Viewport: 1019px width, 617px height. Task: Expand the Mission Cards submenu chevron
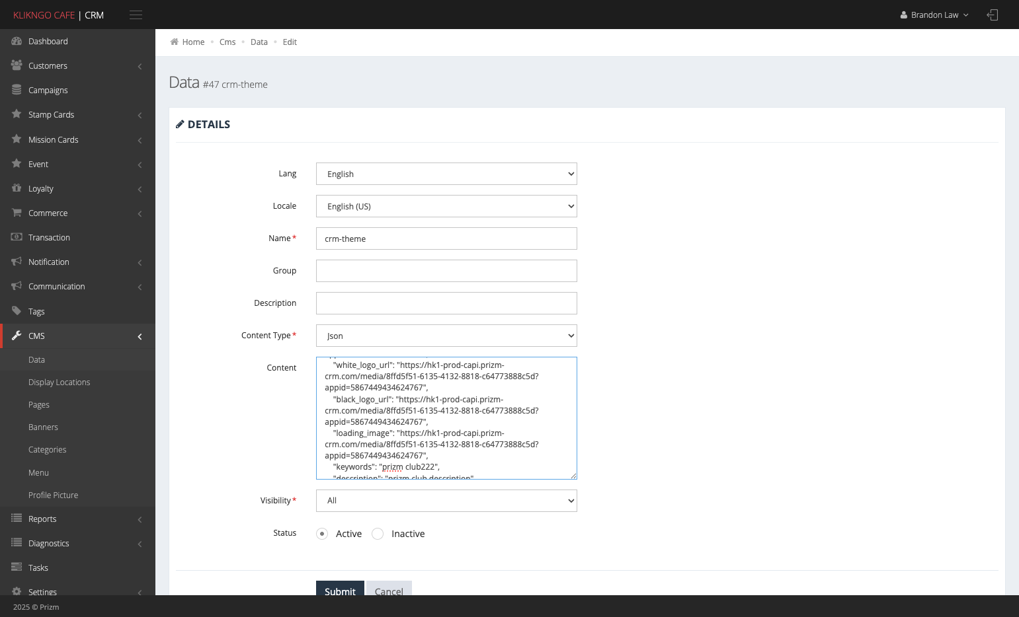[140, 140]
